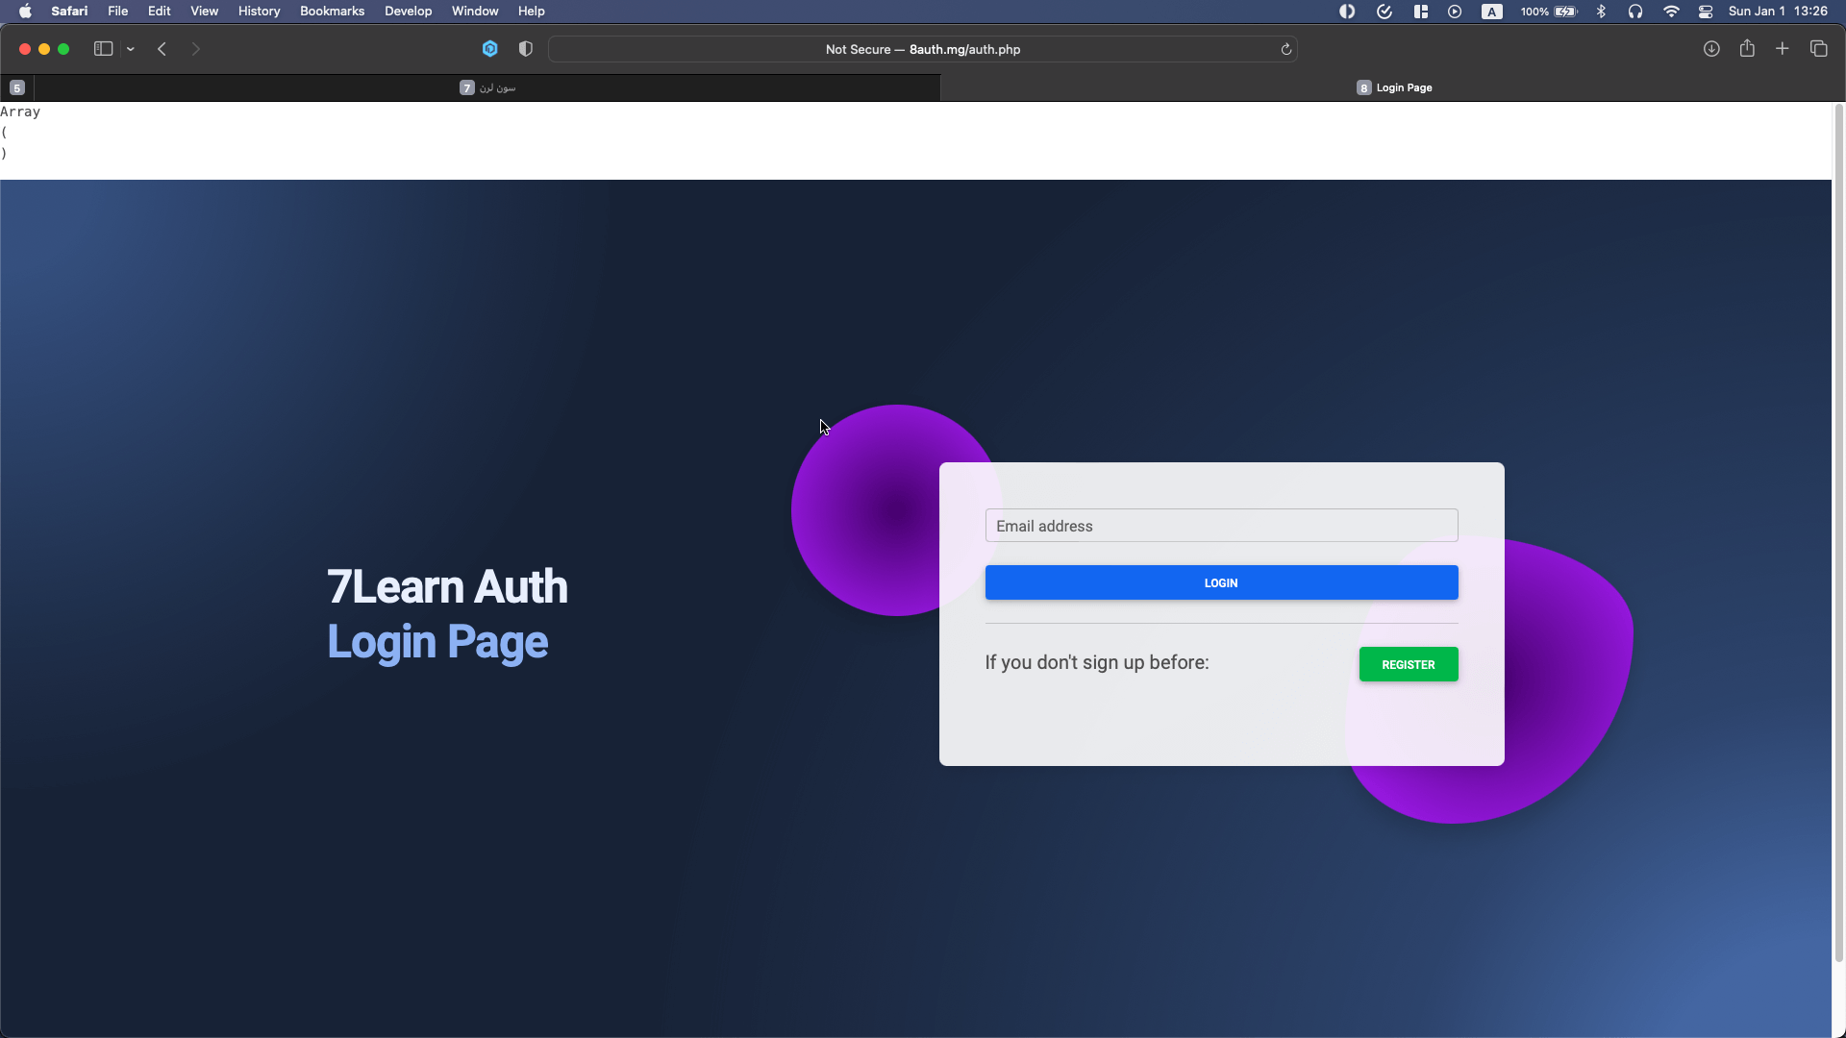The height and width of the screenshot is (1038, 1846).
Task: Click the date and time clock
Action: click(1778, 12)
